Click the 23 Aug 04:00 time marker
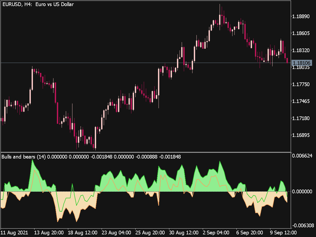The width and height of the screenshot is (316, 237). (116, 233)
